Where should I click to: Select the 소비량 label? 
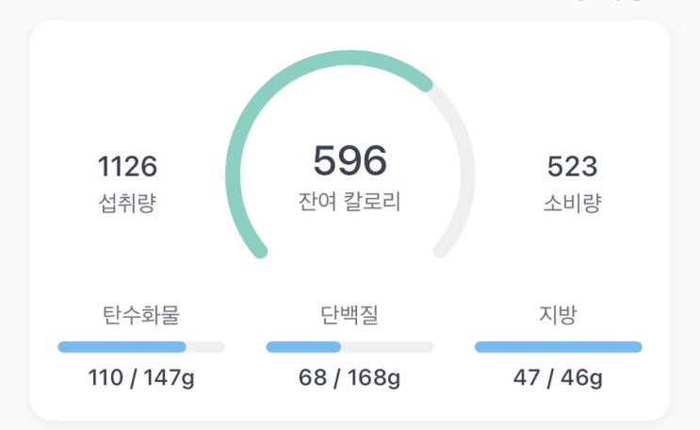572,203
